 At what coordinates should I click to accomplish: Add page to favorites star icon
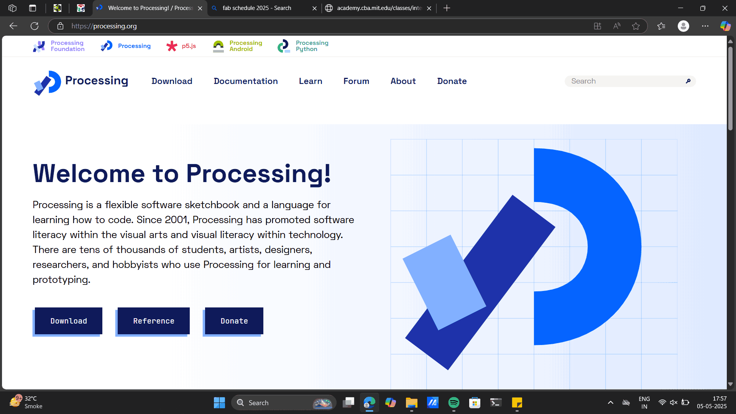[x=636, y=26]
